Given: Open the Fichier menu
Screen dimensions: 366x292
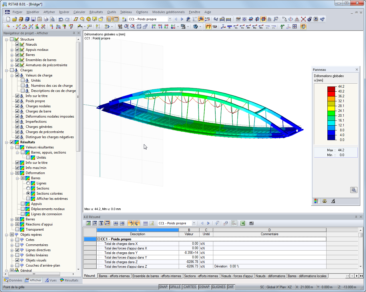Looking at the screenshot, I should tap(17, 12).
